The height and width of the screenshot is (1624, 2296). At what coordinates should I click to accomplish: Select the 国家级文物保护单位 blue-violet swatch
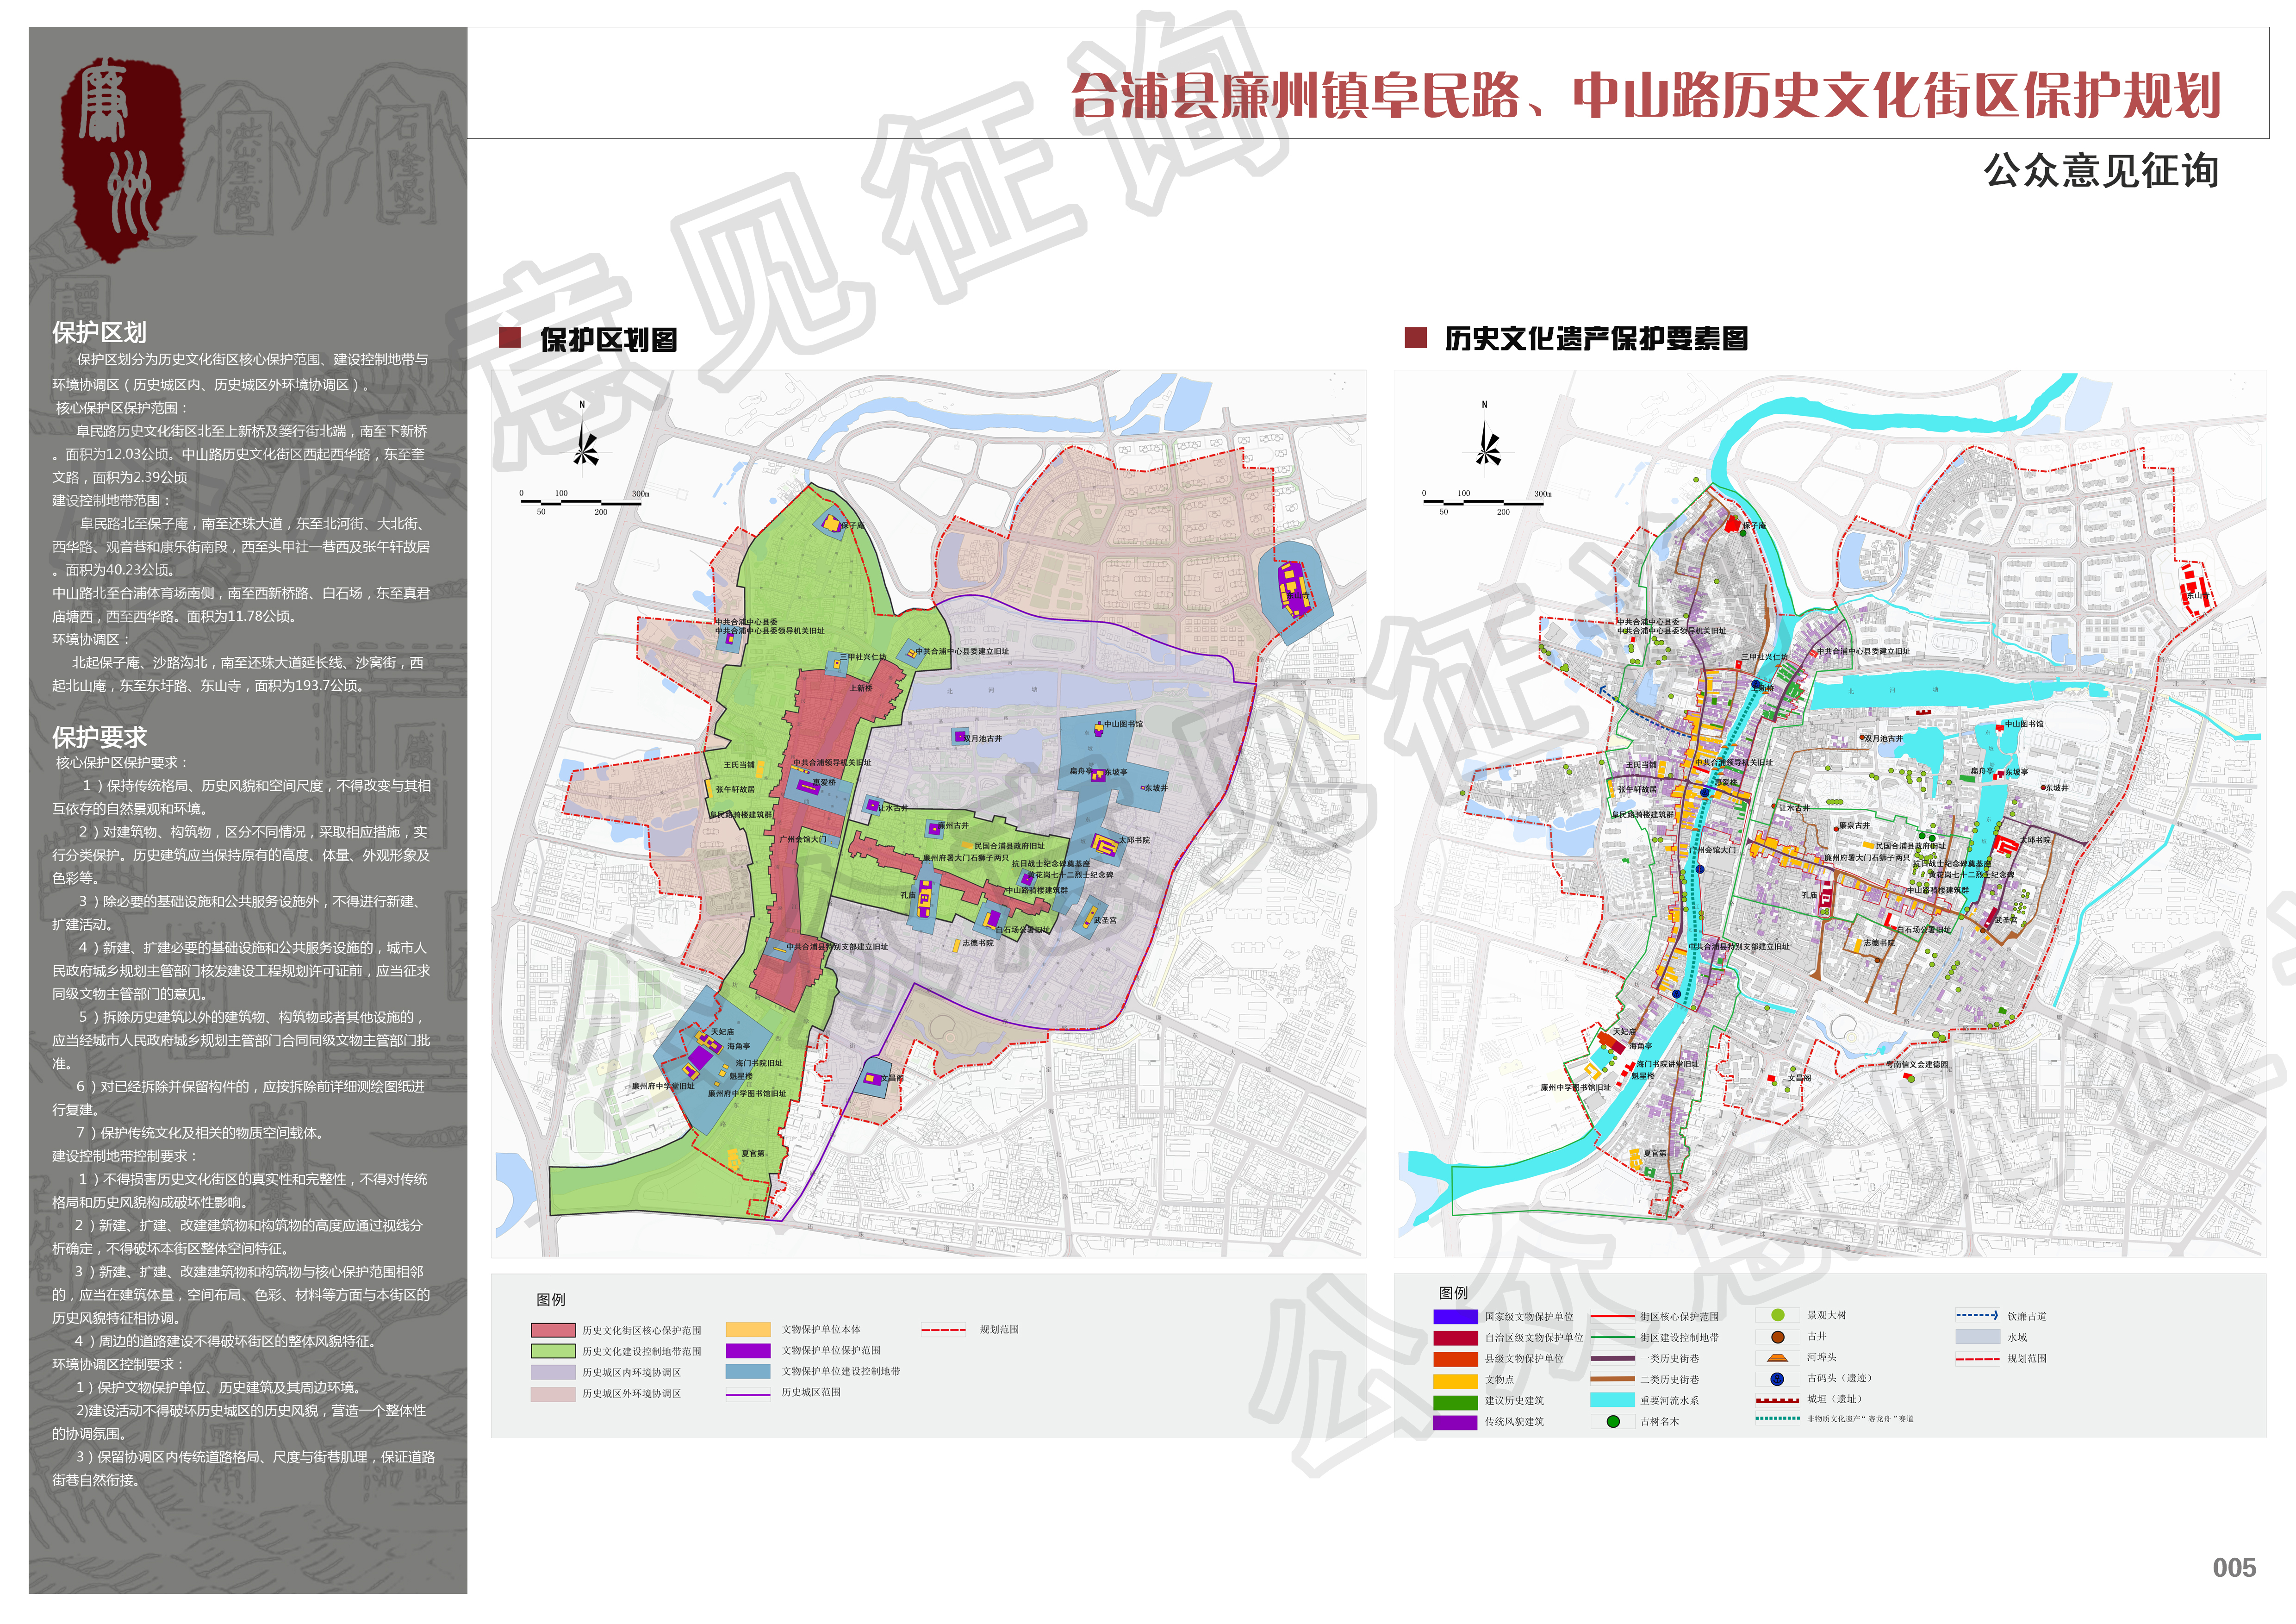[x=1455, y=1316]
